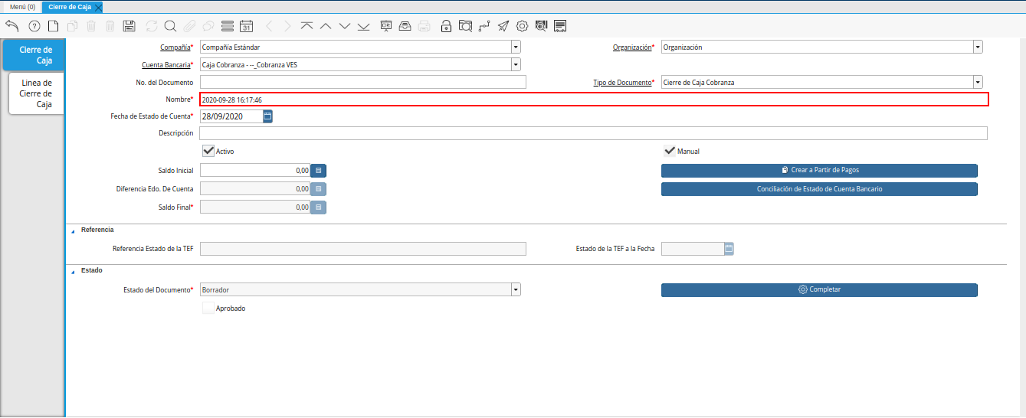Create a new record with the blank page icon

(53, 26)
